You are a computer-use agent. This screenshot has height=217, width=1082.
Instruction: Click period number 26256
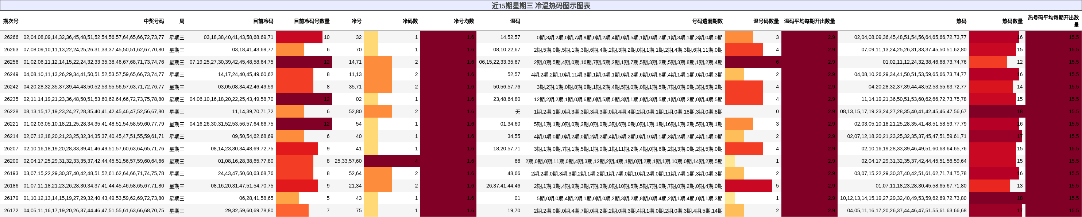click(x=11, y=62)
